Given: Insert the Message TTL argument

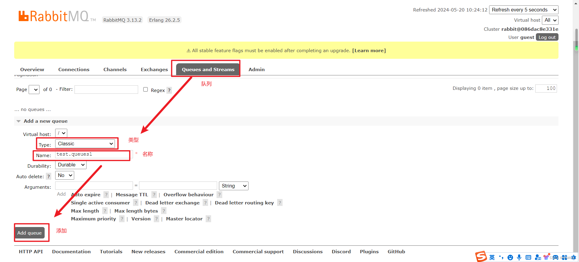Looking at the screenshot, I should click(132, 194).
